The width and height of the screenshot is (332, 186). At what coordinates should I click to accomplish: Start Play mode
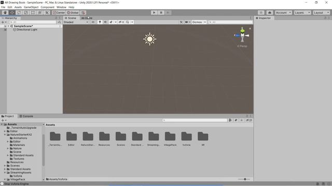154,12
